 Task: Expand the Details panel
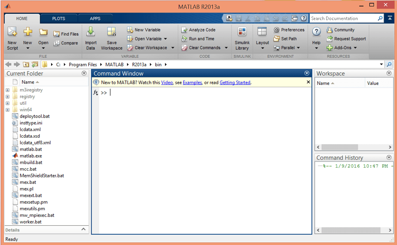click(83, 229)
